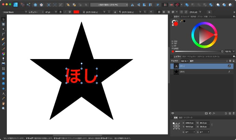
Task: Click the Bold B button
Action: click(61, 12)
